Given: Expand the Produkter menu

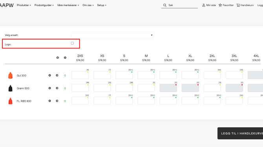Looking at the screenshot, I should point(24,5).
